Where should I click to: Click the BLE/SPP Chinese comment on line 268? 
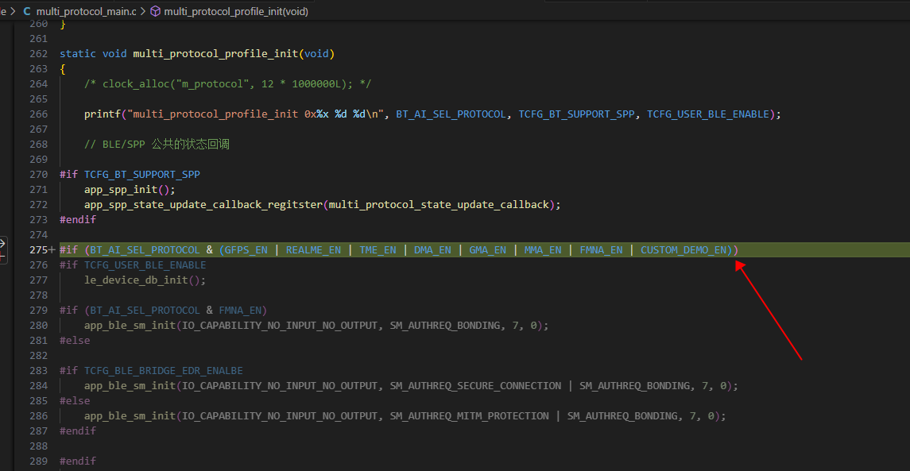click(157, 145)
